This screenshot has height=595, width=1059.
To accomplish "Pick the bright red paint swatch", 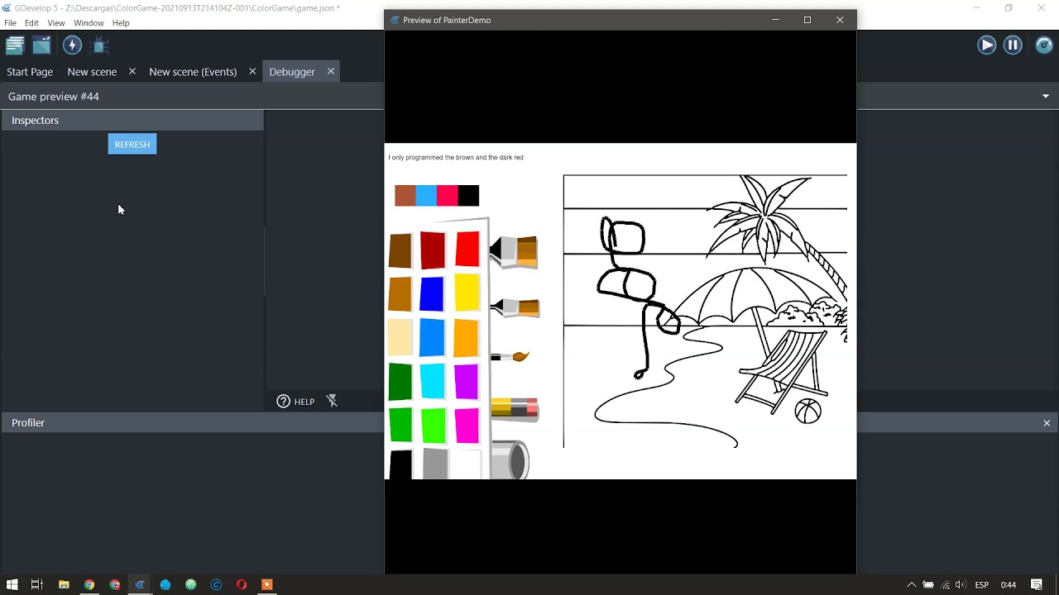I will (x=467, y=249).
